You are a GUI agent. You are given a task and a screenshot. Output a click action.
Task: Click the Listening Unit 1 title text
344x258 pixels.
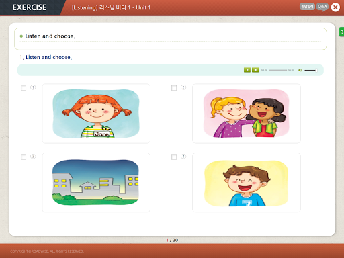pos(111,7)
